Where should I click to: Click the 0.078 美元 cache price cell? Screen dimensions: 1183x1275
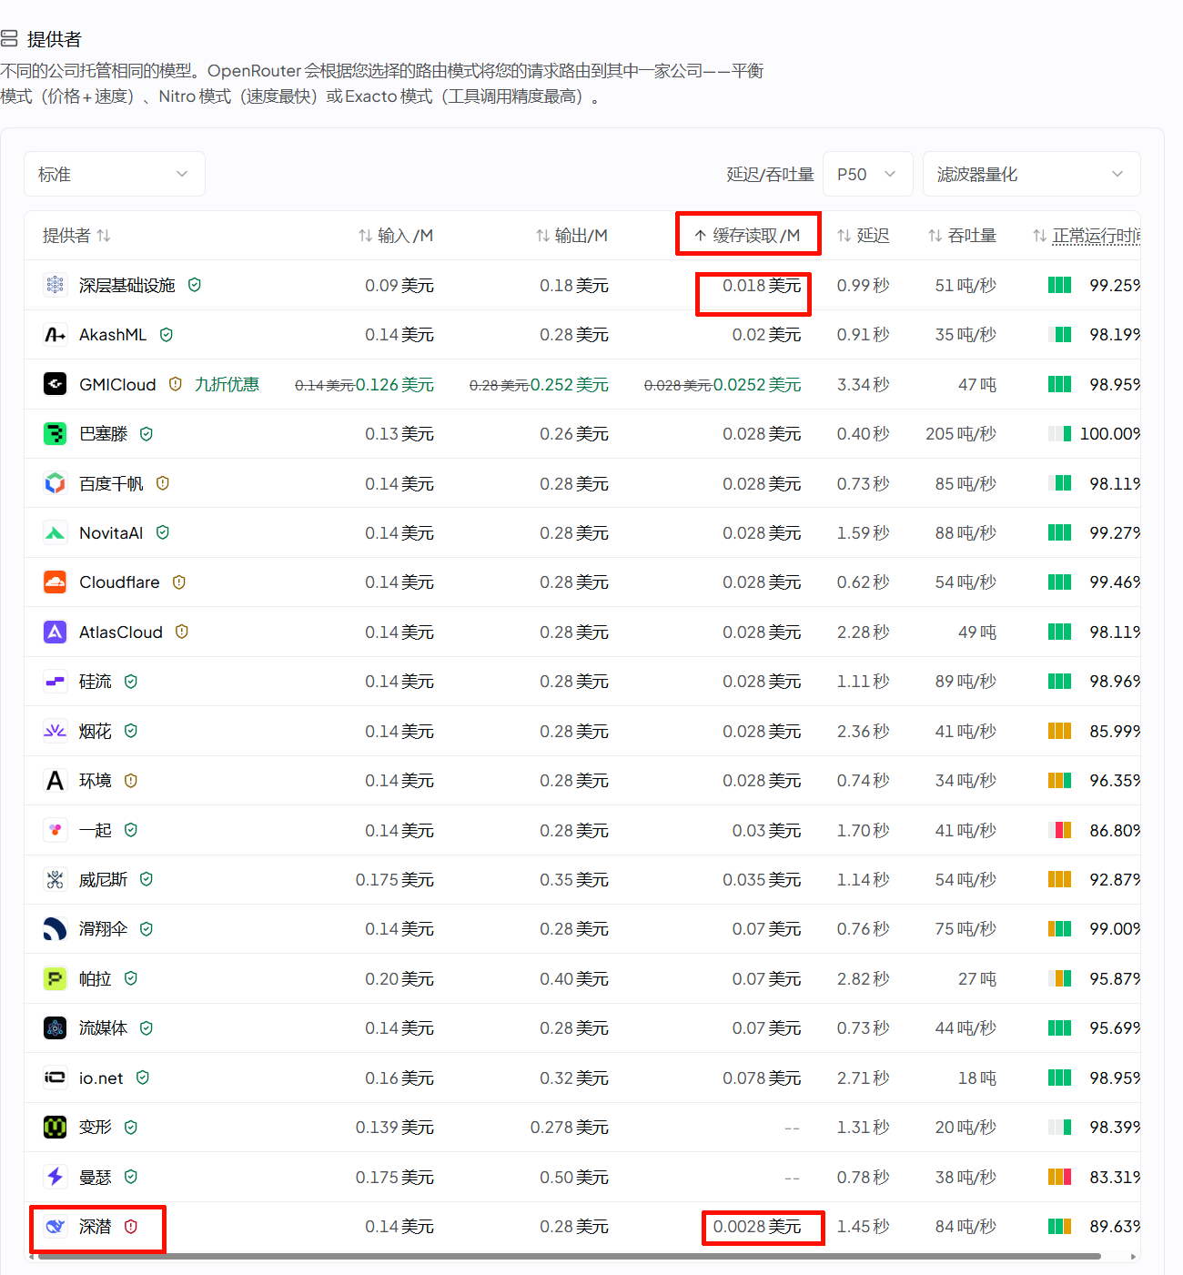(x=762, y=1078)
